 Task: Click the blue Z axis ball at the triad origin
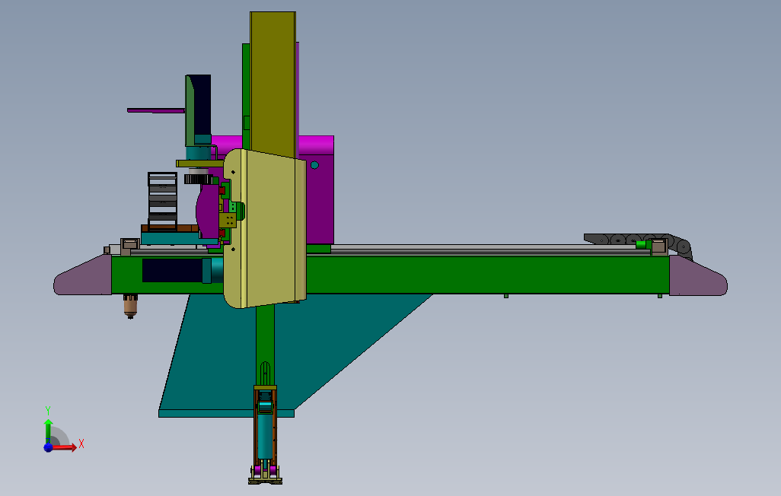48,448
